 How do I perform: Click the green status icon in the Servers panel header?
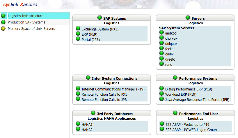point(188,18)
